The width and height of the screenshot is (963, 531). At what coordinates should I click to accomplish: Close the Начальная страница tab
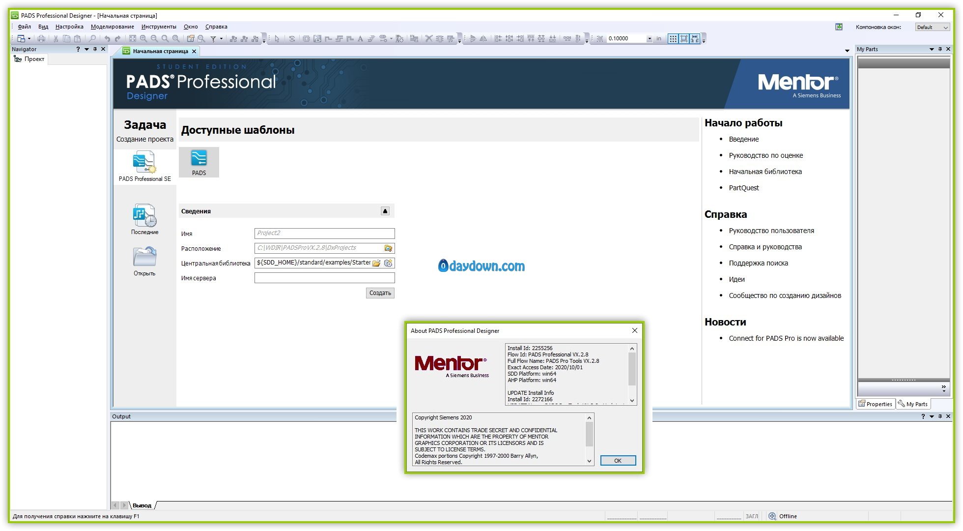pyautogui.click(x=194, y=51)
